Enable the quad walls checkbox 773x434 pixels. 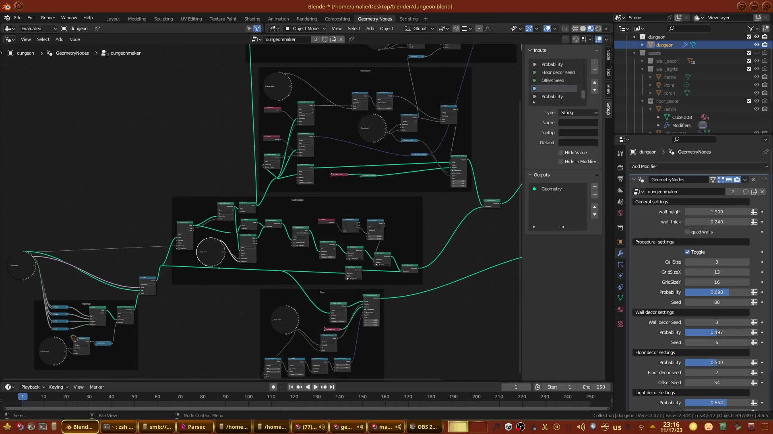pyautogui.click(x=687, y=232)
